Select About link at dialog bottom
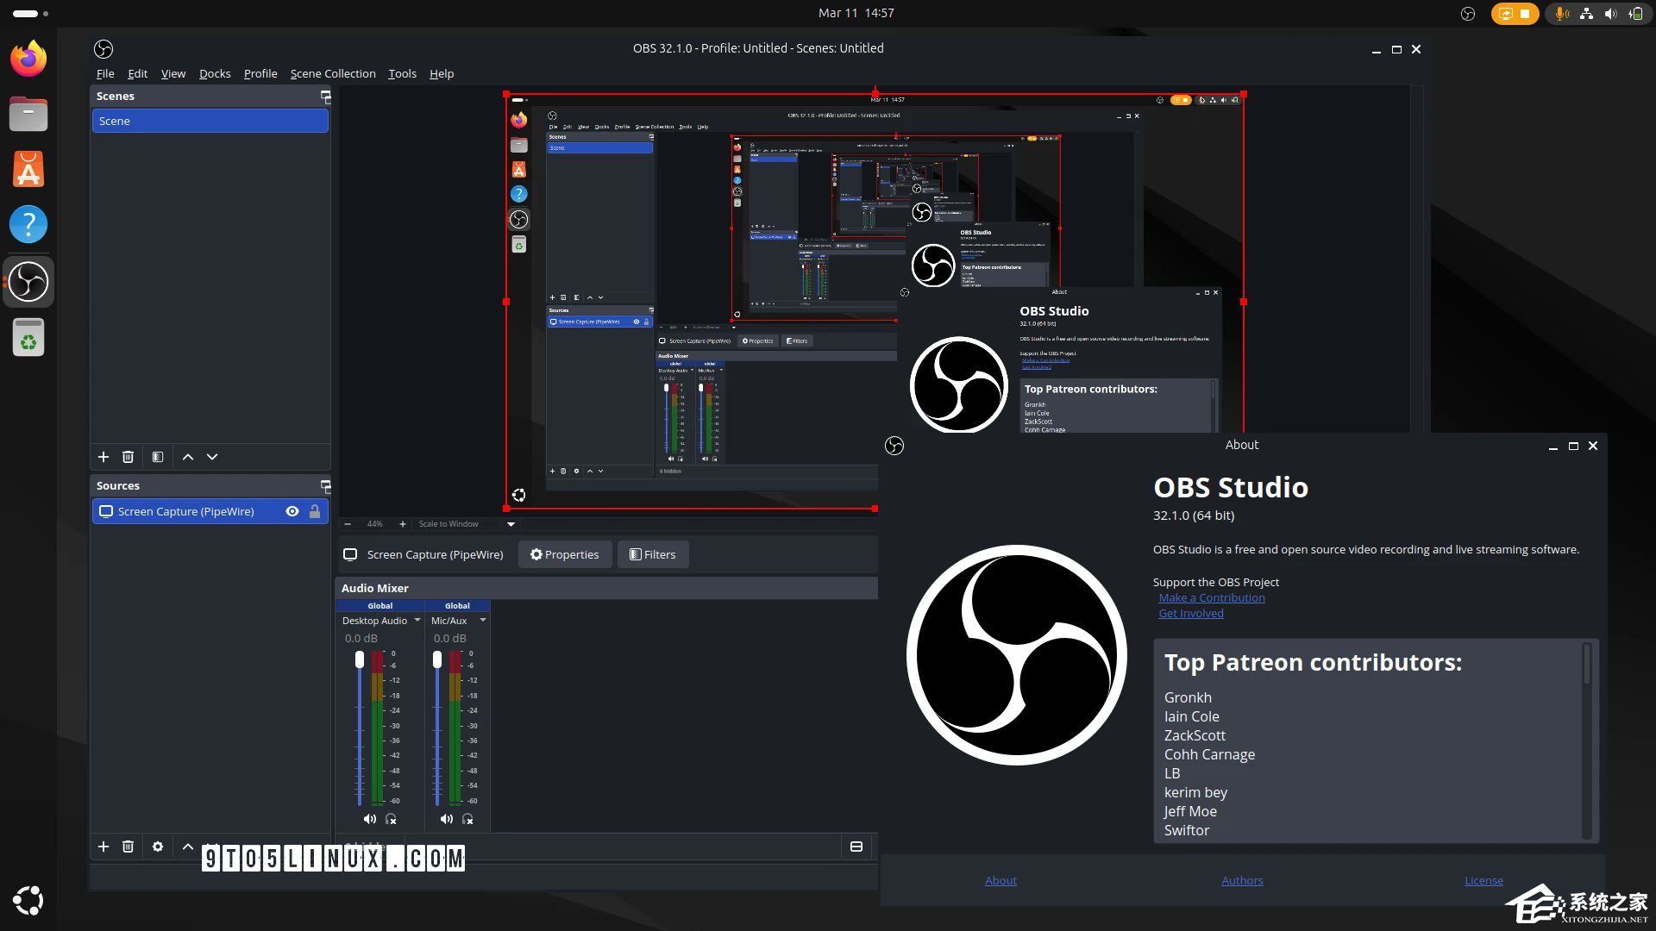The image size is (1656, 931). [x=1000, y=880]
